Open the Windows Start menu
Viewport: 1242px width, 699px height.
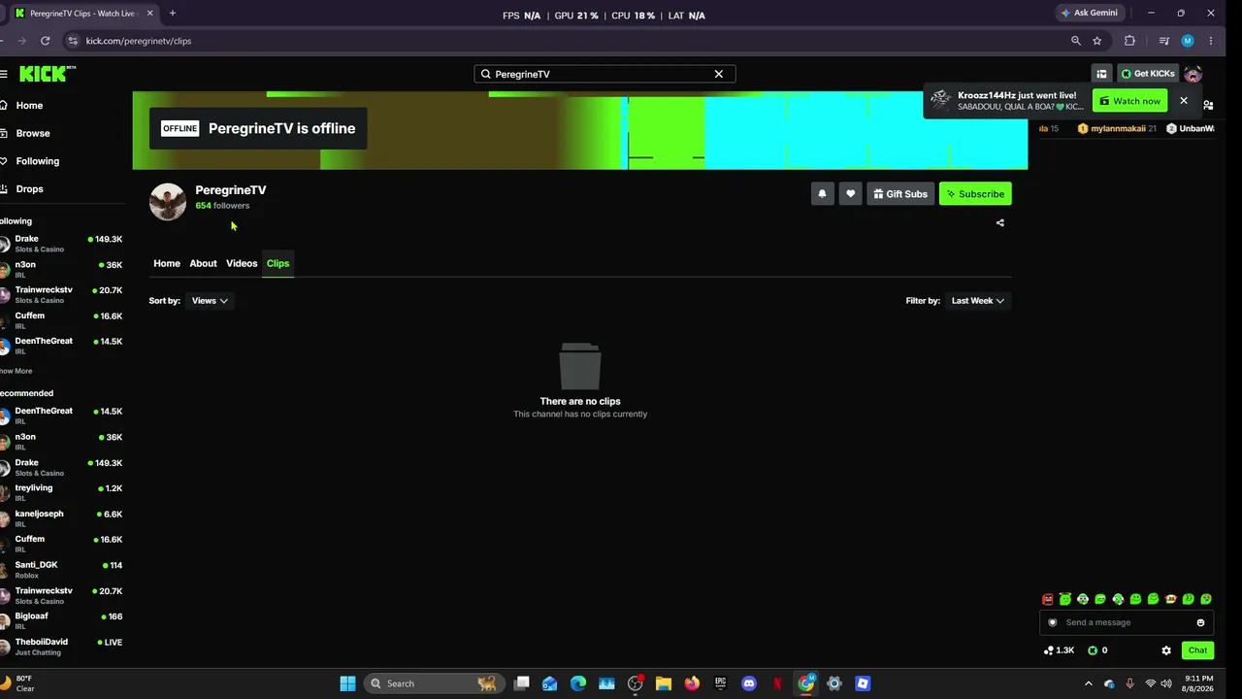click(x=347, y=683)
